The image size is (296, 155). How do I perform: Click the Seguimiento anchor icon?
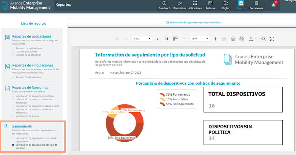[x=7, y=126]
